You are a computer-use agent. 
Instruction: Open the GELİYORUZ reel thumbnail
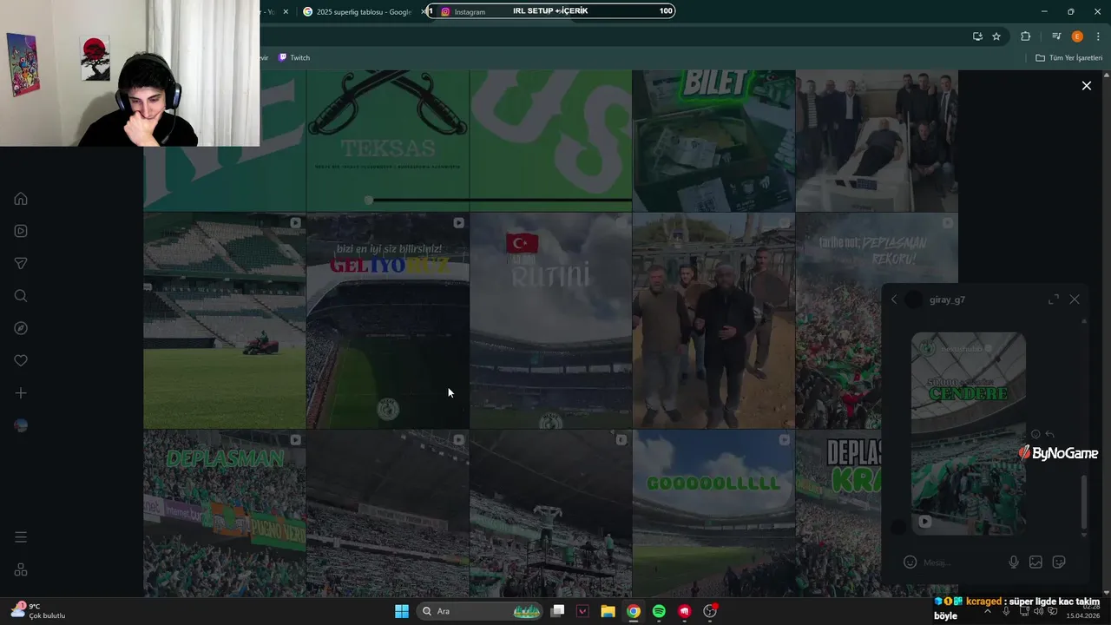(x=388, y=320)
